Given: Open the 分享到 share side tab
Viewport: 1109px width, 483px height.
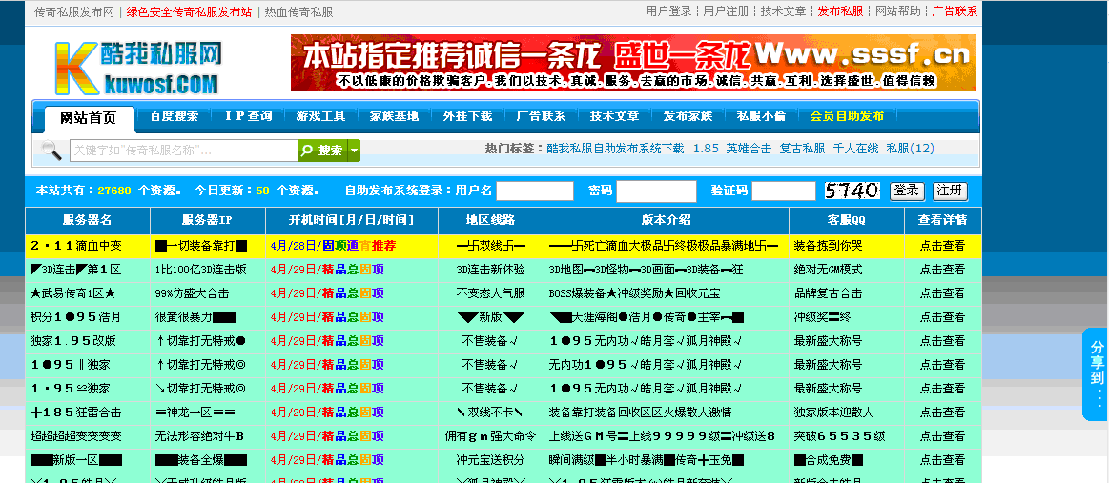Looking at the screenshot, I should click(1096, 373).
